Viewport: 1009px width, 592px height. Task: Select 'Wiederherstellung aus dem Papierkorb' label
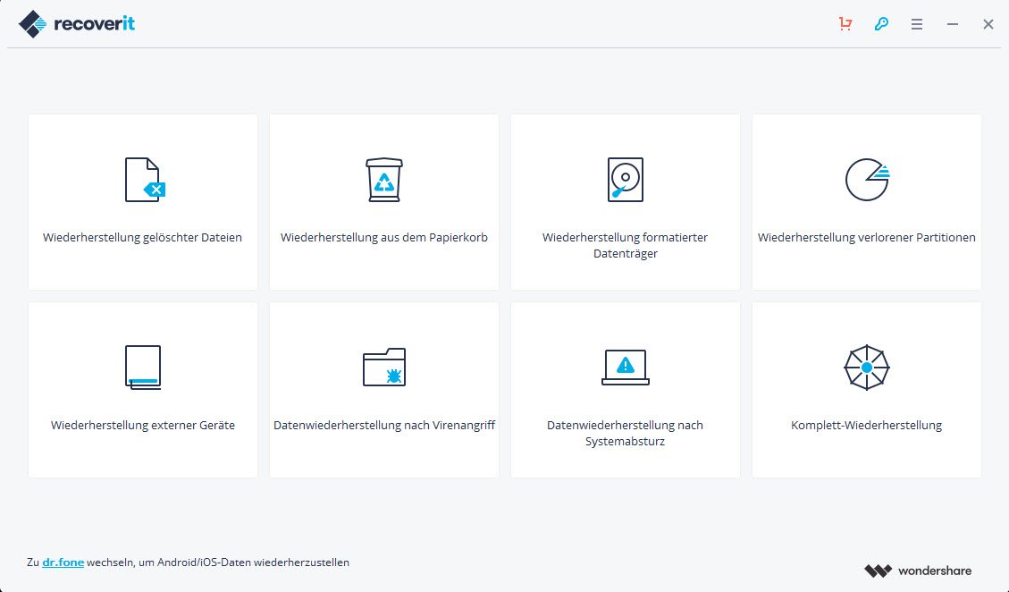coord(384,237)
